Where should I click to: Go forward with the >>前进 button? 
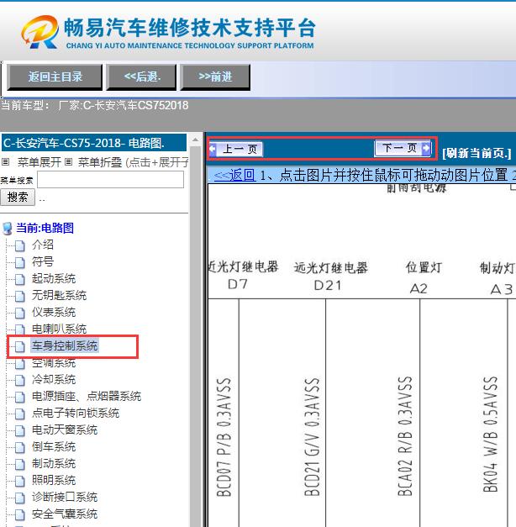[215, 77]
